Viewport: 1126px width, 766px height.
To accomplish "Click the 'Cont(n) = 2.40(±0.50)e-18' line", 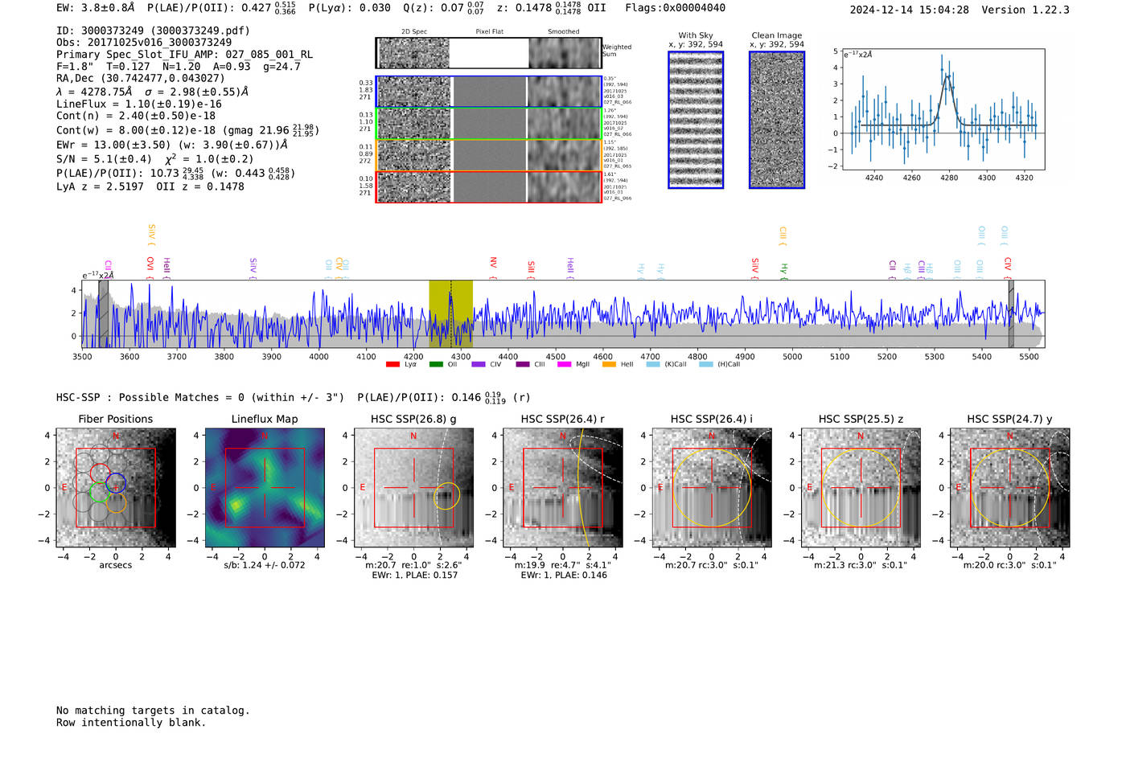I will click(136, 116).
